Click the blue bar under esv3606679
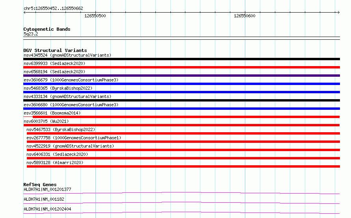 [x=181, y=84]
